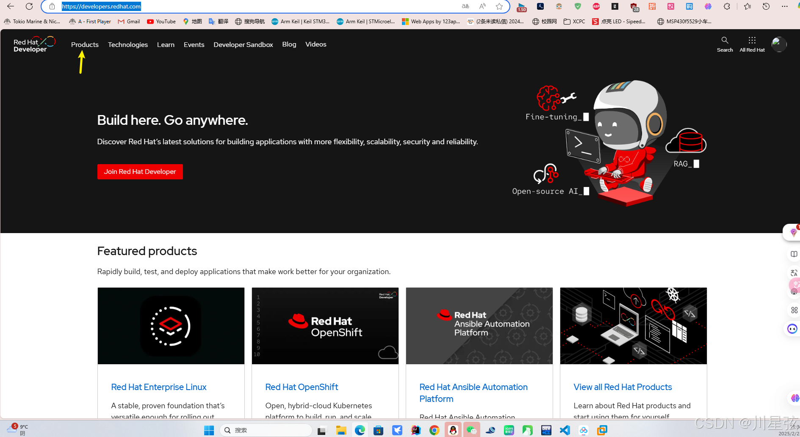Open the browser Settings and more ellipsis
The height and width of the screenshot is (437, 800).
(x=785, y=6)
